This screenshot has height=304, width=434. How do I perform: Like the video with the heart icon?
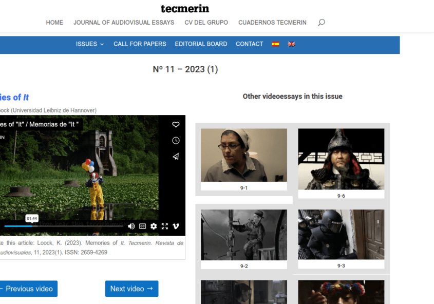click(x=176, y=124)
